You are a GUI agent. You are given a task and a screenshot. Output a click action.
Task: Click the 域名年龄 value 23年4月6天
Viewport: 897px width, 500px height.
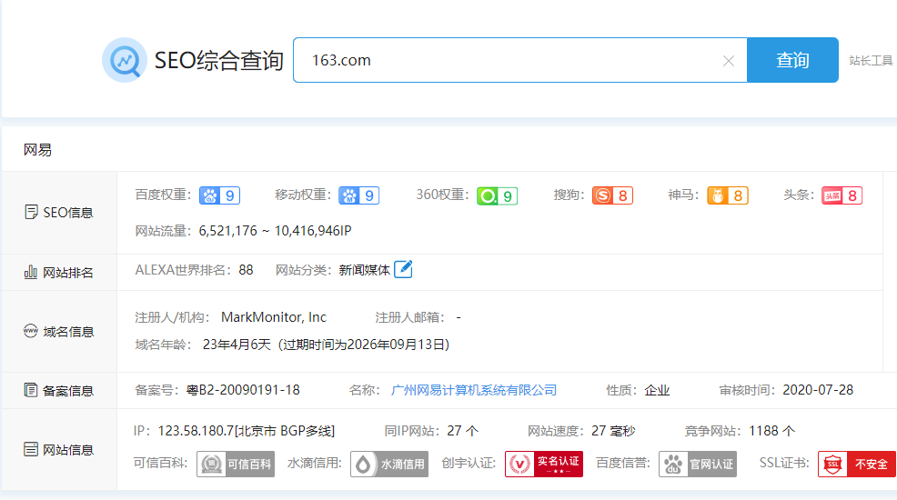point(237,345)
